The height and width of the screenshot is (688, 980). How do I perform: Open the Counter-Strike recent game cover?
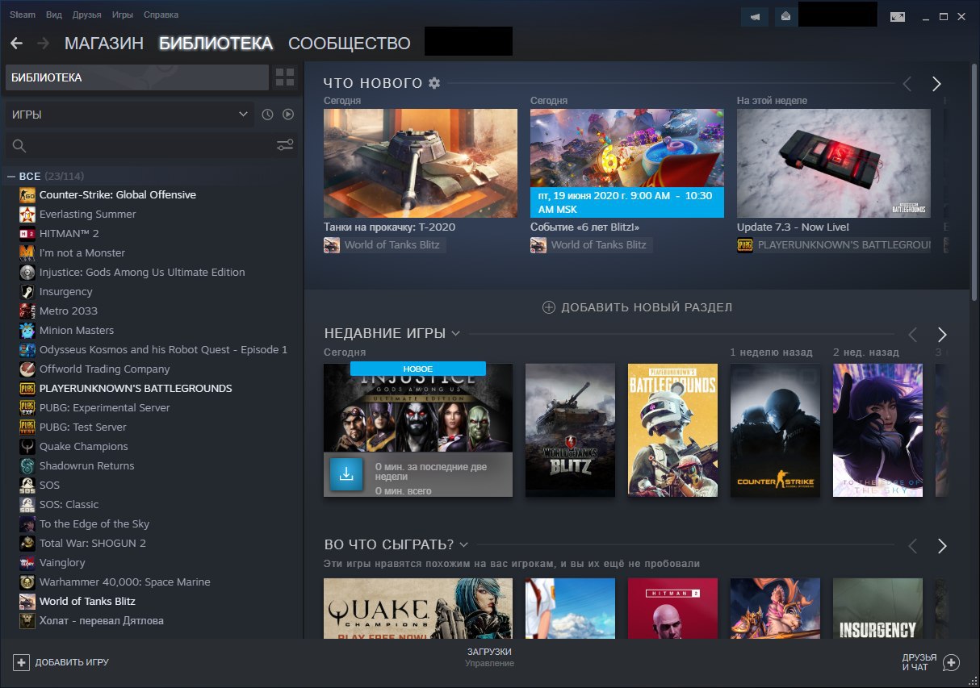(776, 430)
